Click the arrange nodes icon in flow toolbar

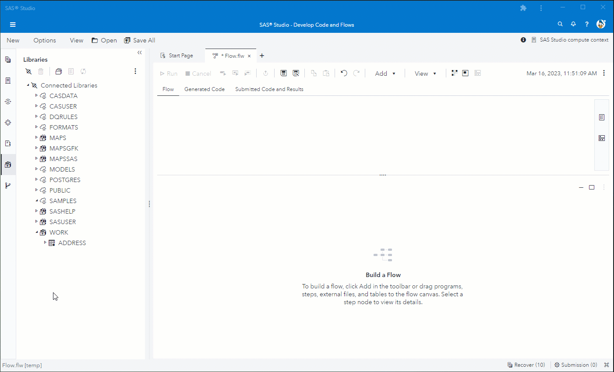tap(454, 73)
